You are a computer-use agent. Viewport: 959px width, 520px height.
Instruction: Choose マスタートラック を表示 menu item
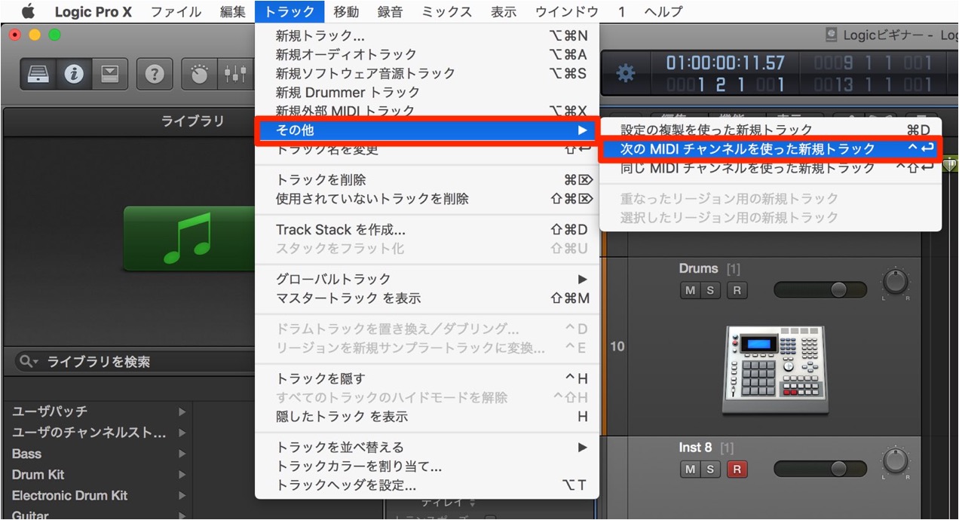click(427, 298)
